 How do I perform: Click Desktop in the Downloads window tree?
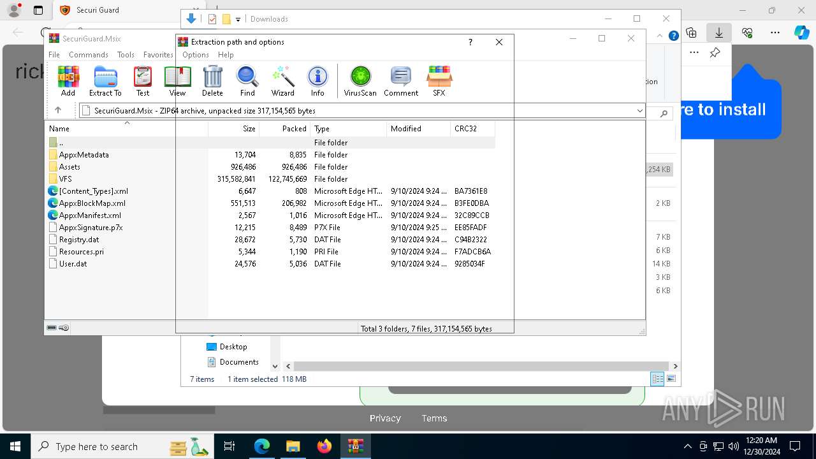pos(227,347)
